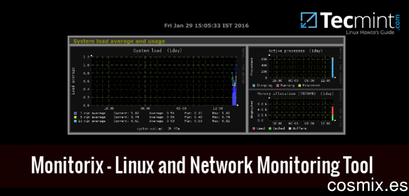This screenshot has height=196, width=409.
Task: Click the system uptime readout
Action: (158, 128)
